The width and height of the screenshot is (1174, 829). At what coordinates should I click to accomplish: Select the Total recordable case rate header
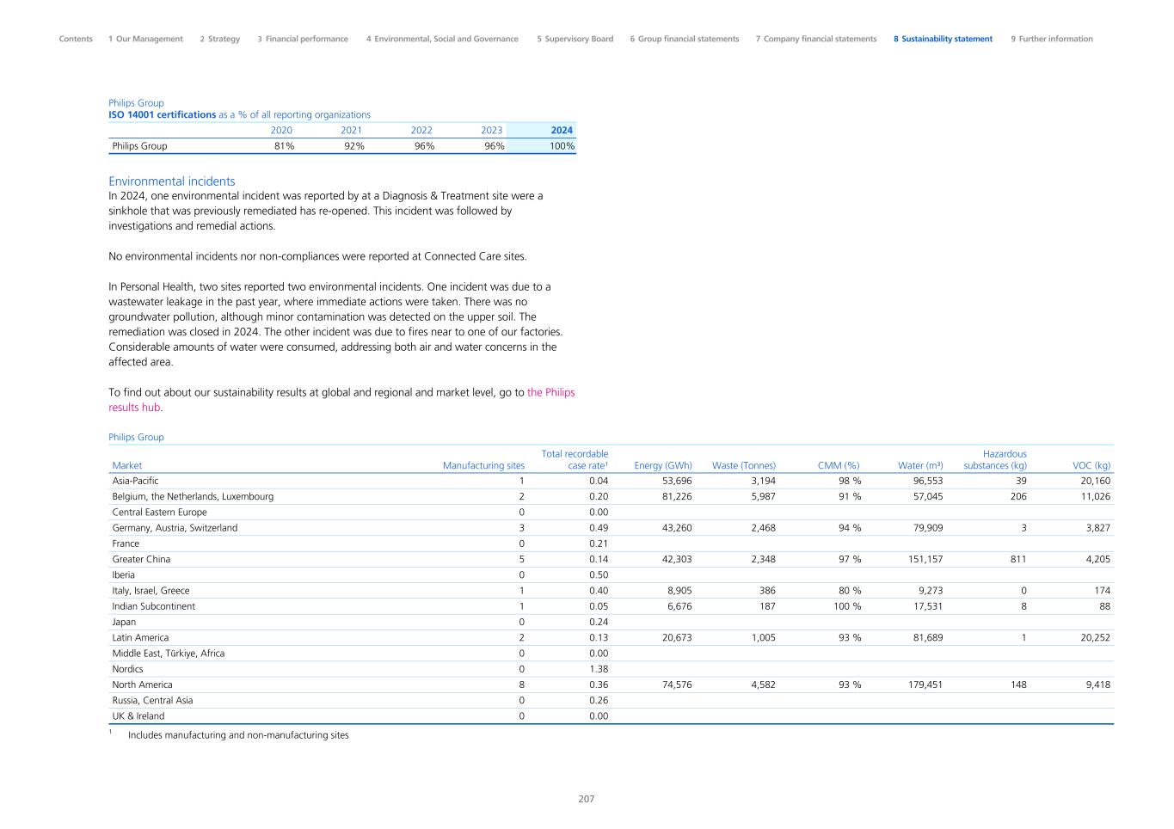(575, 460)
